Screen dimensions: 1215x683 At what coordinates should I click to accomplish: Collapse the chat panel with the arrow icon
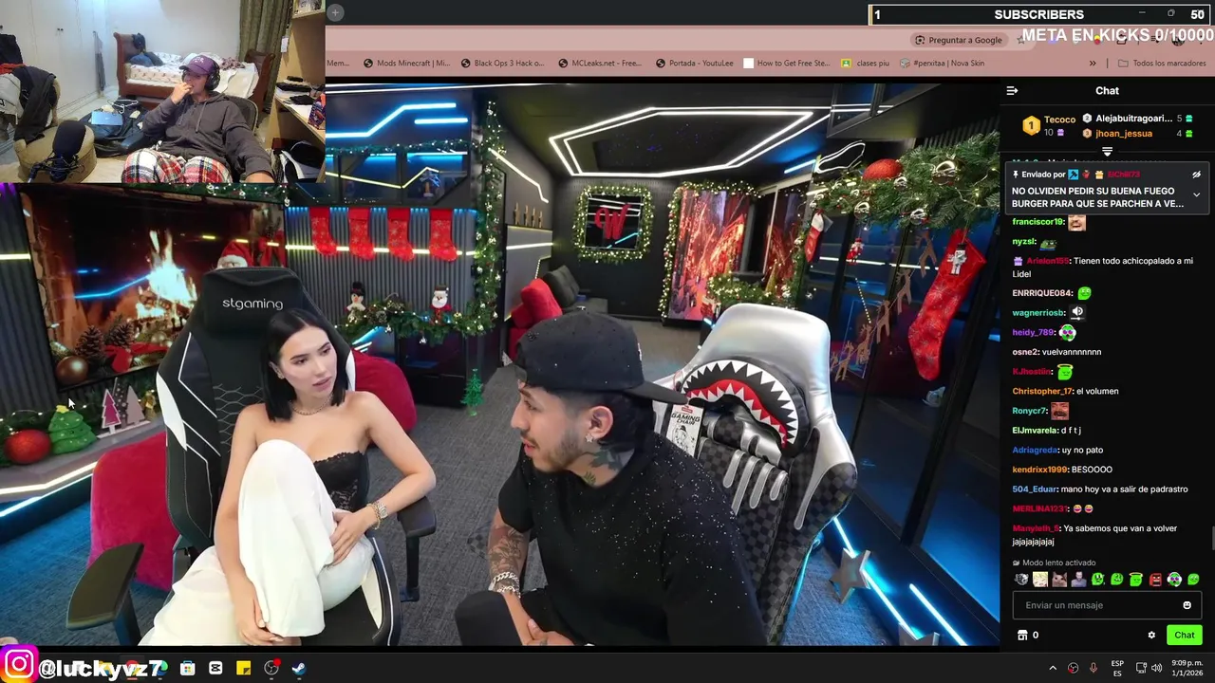(1012, 91)
